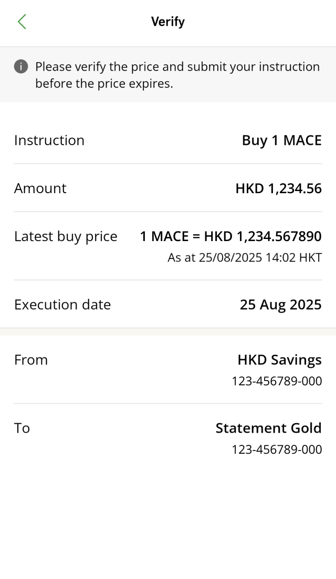336x579 pixels.
Task: Tap the 1 MACE = HKD 1,234.567890 rate
Action: pyautogui.click(x=230, y=236)
